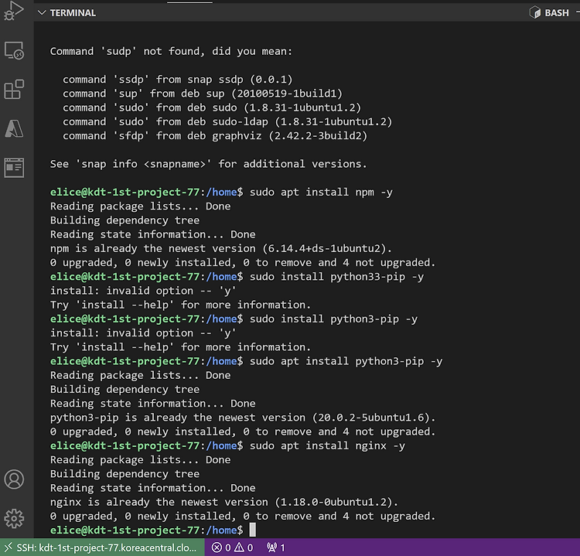580x556 pixels.
Task: Open the Accounts menu
Action: (14, 479)
